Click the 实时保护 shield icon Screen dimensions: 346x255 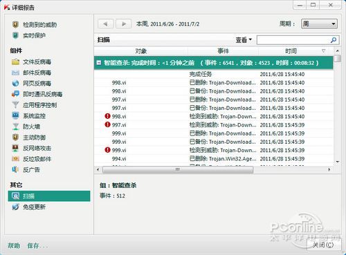coord(15,35)
